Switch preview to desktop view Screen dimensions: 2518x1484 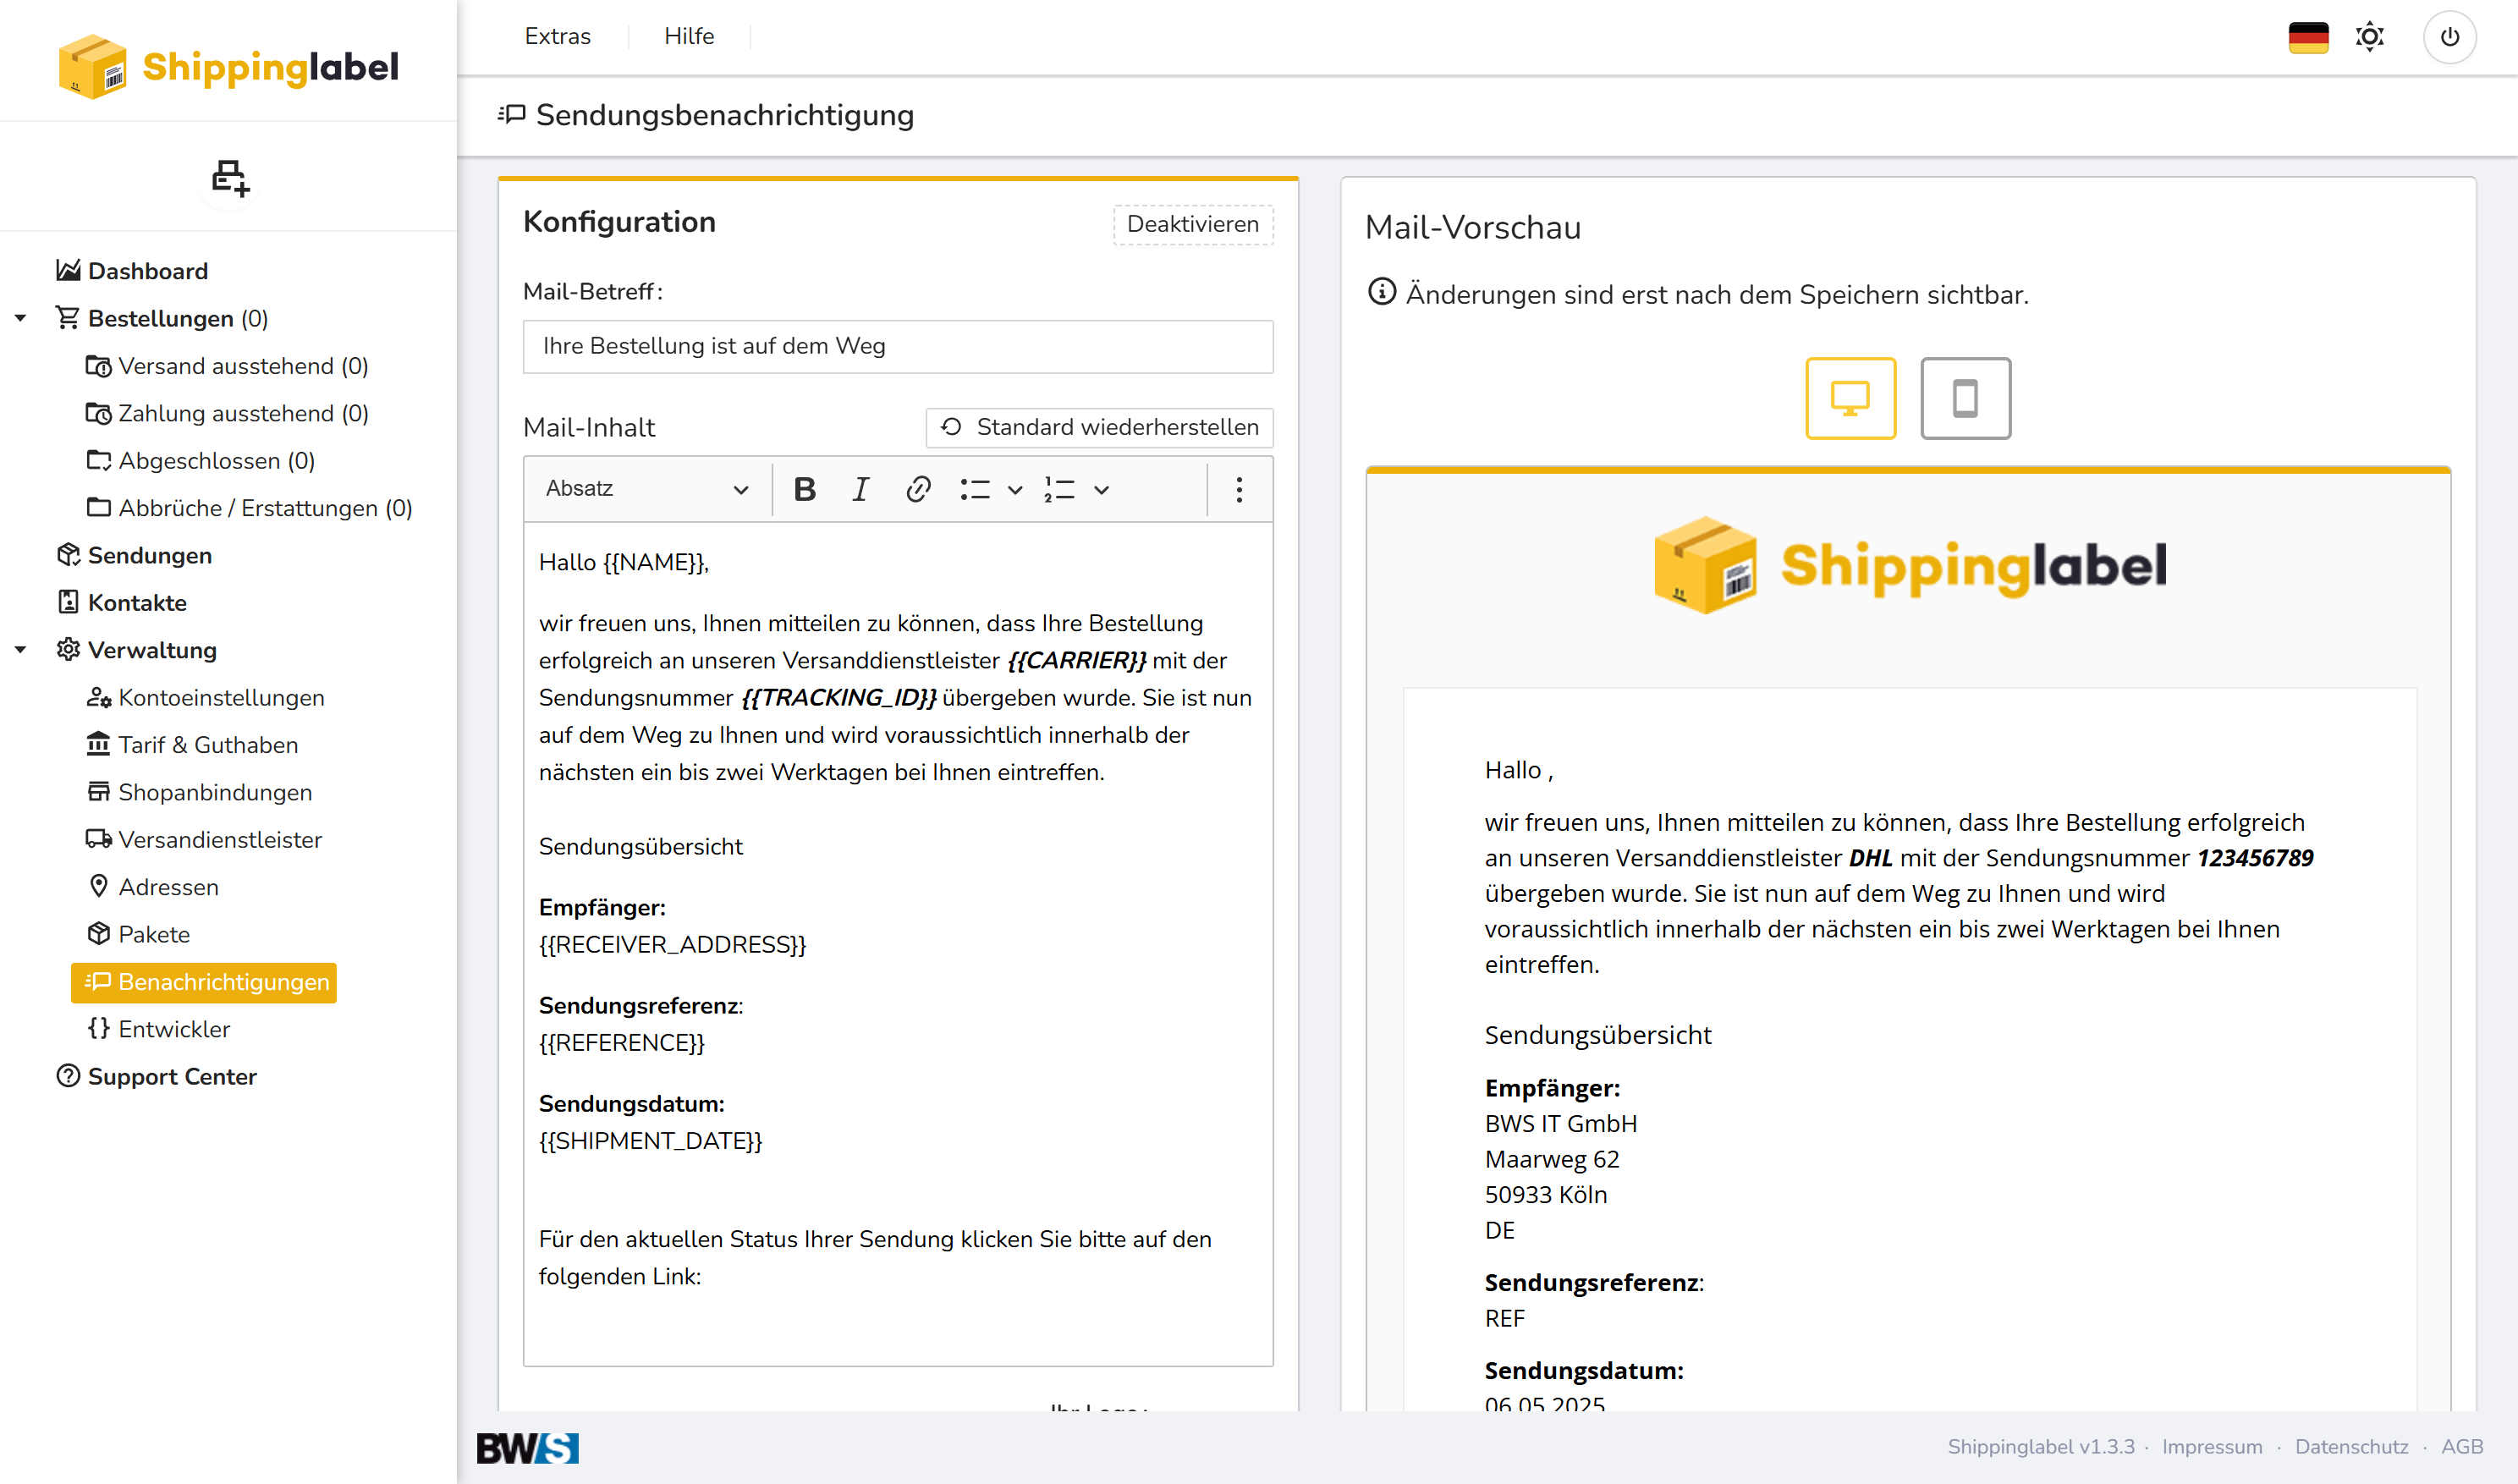[x=1850, y=398]
